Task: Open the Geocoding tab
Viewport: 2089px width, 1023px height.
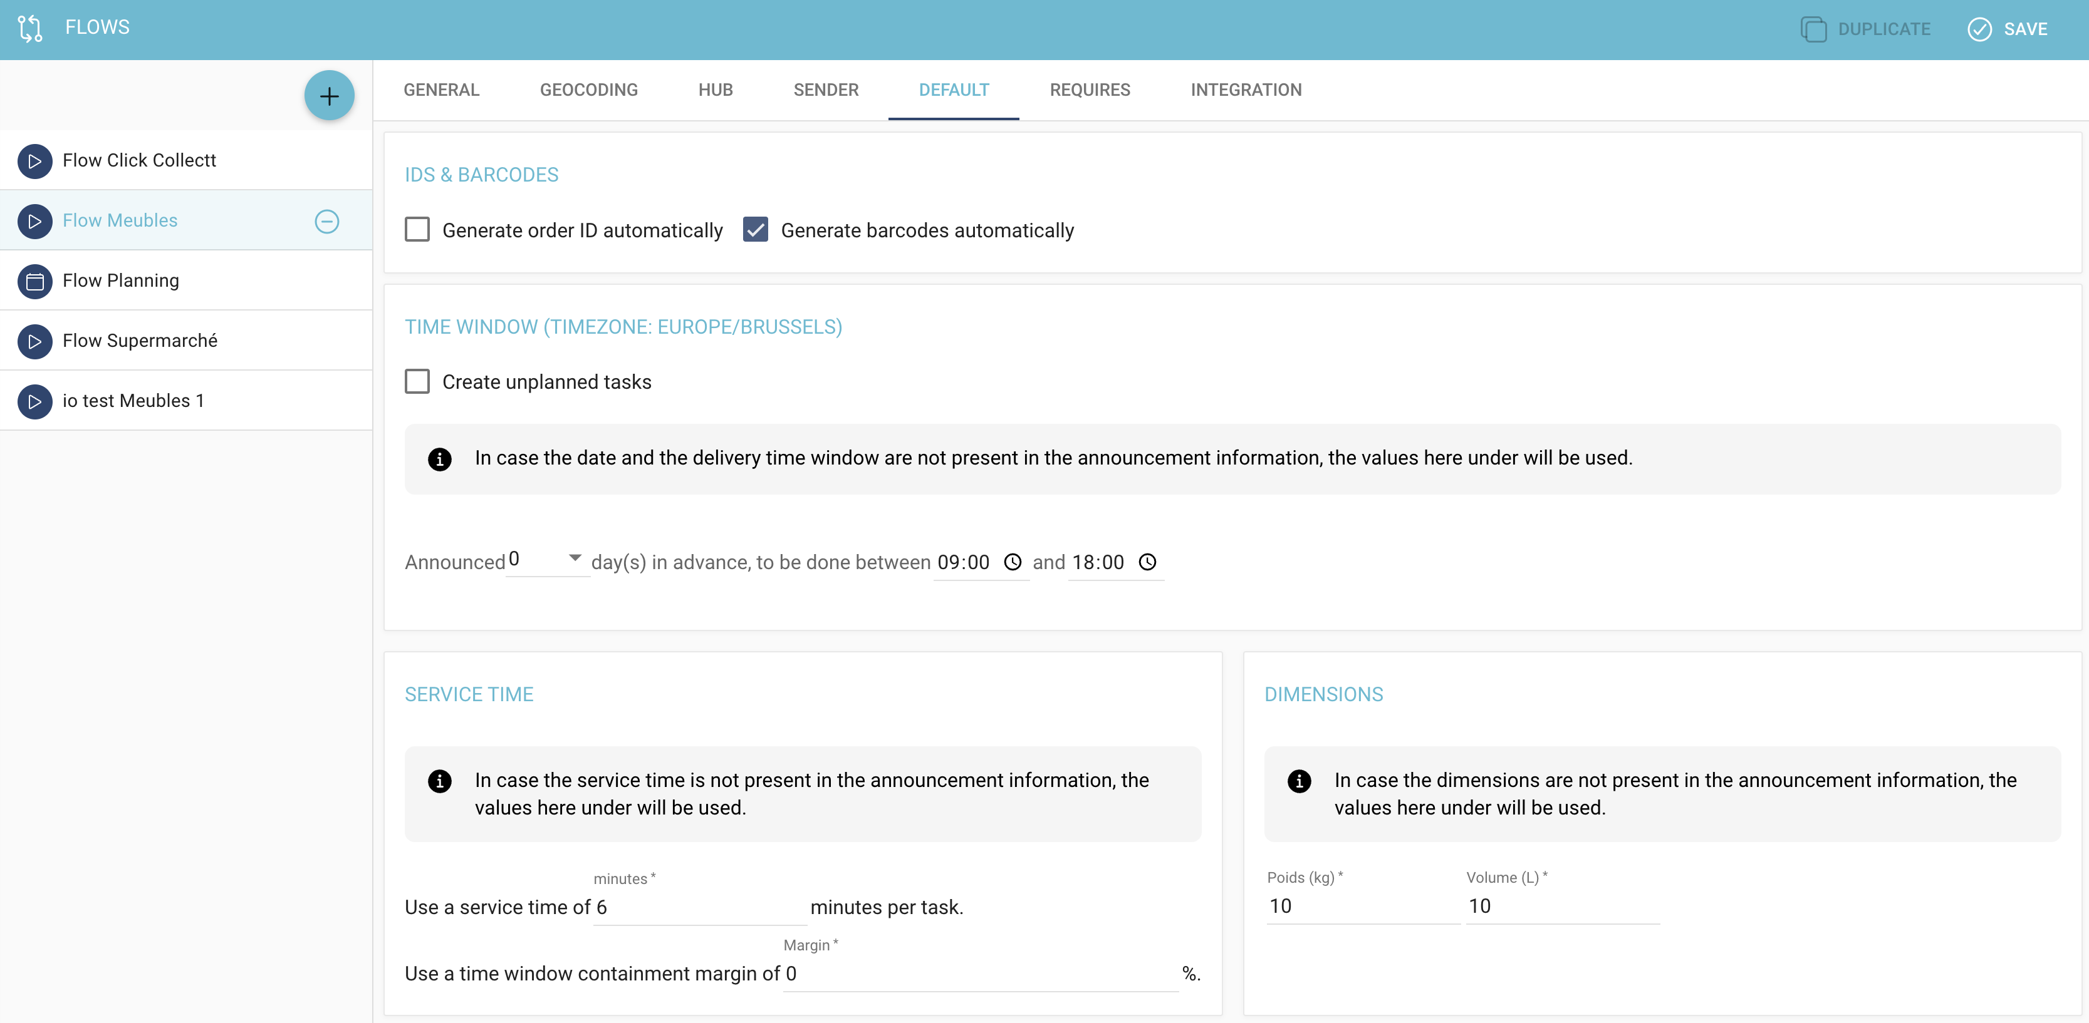Action: tap(589, 90)
